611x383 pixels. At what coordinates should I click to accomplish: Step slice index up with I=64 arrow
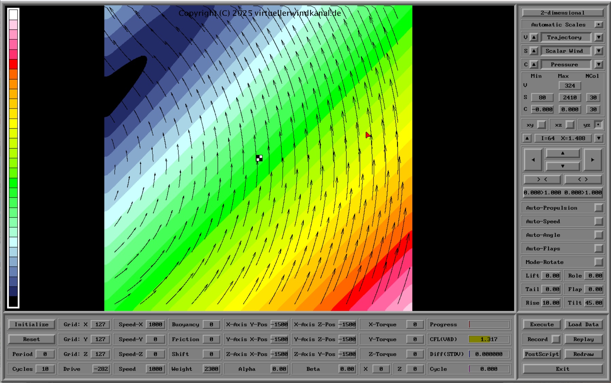[527, 138]
